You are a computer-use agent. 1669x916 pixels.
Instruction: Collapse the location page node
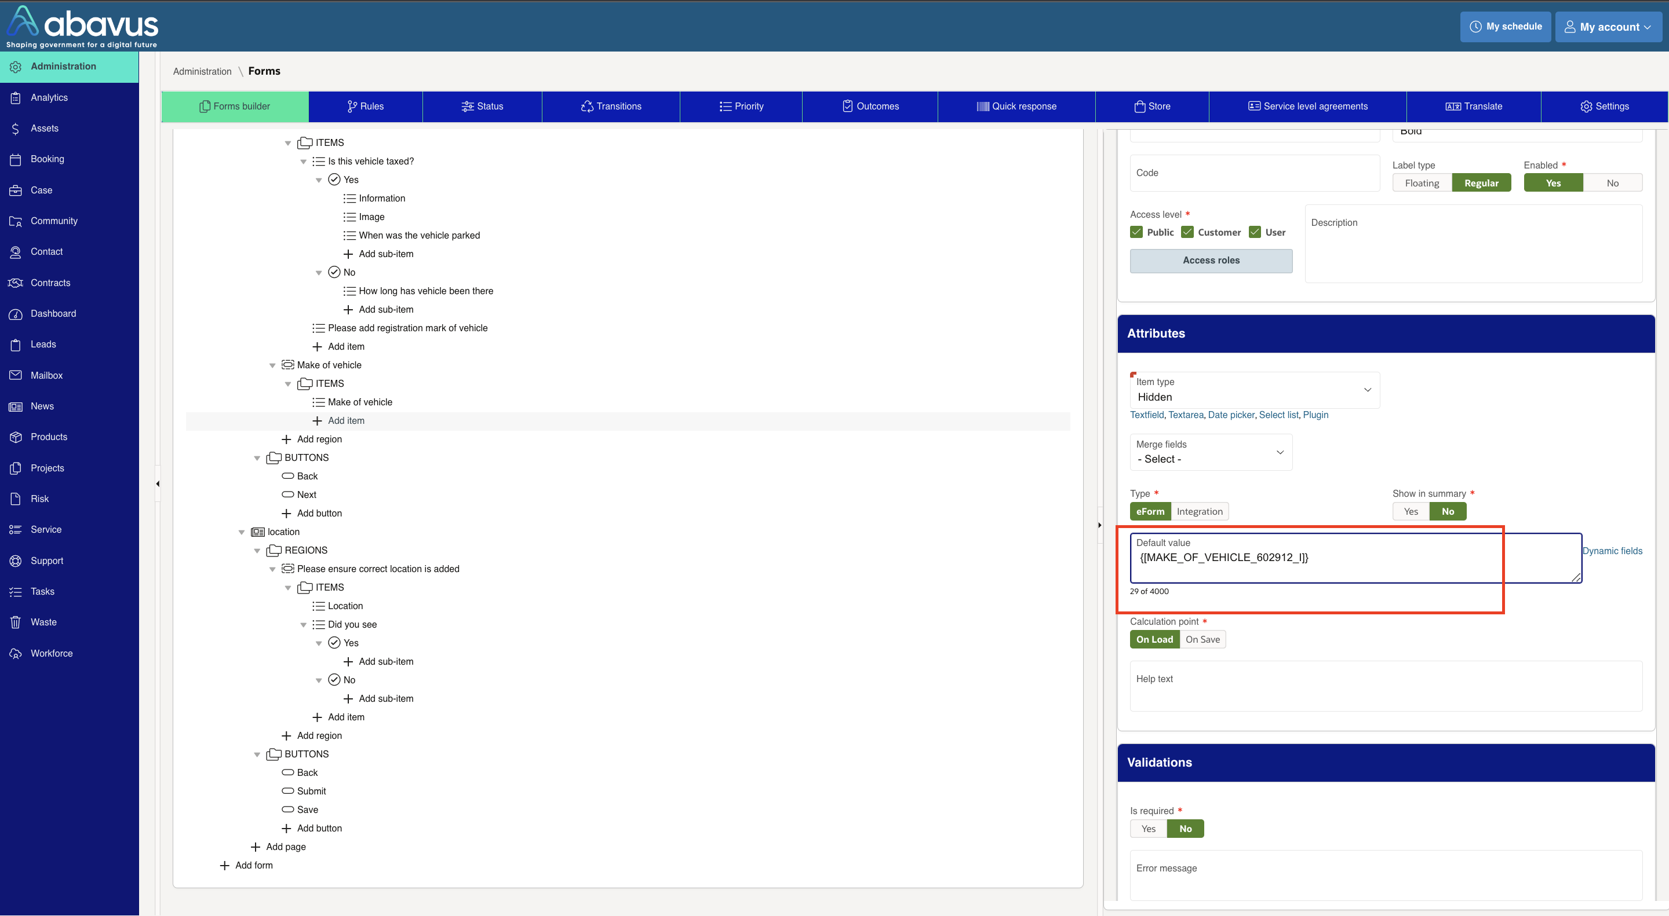click(x=241, y=532)
